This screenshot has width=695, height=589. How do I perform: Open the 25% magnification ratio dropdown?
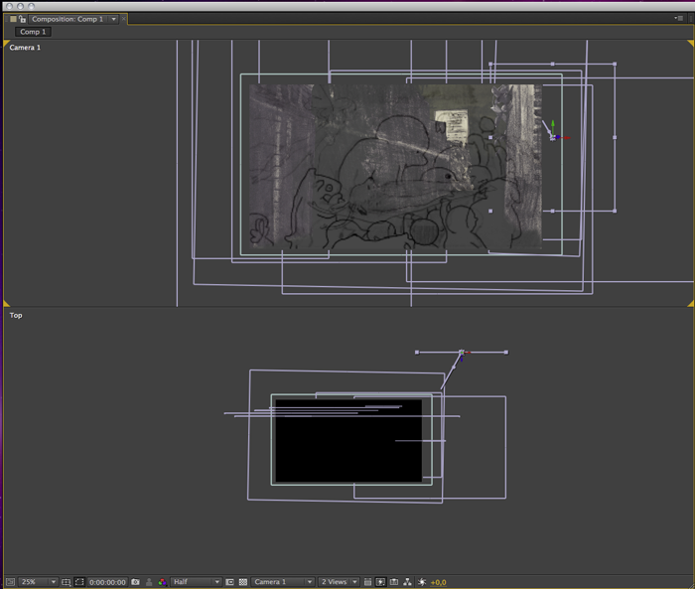click(x=38, y=582)
